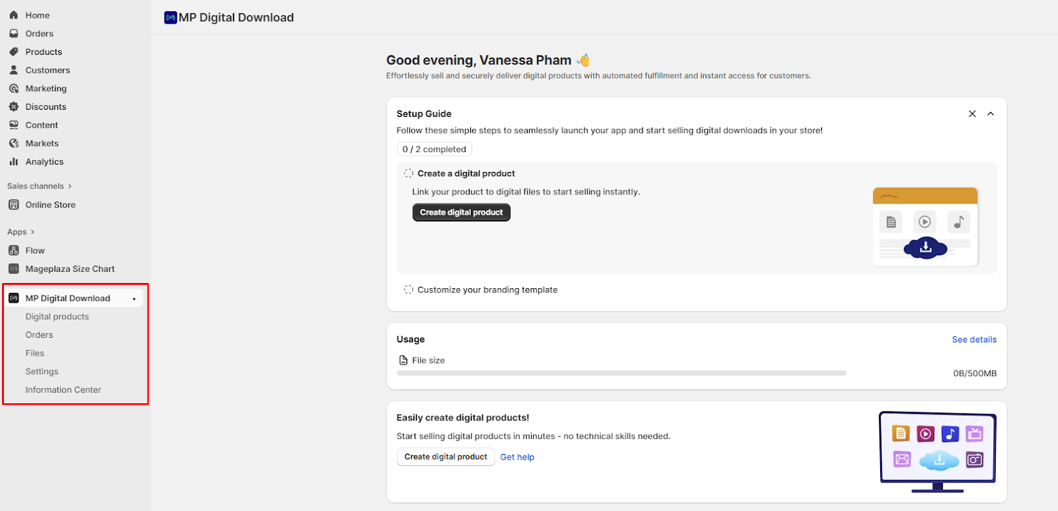Dismiss the Setup Guide card
The height and width of the screenshot is (511, 1058).
972,114
